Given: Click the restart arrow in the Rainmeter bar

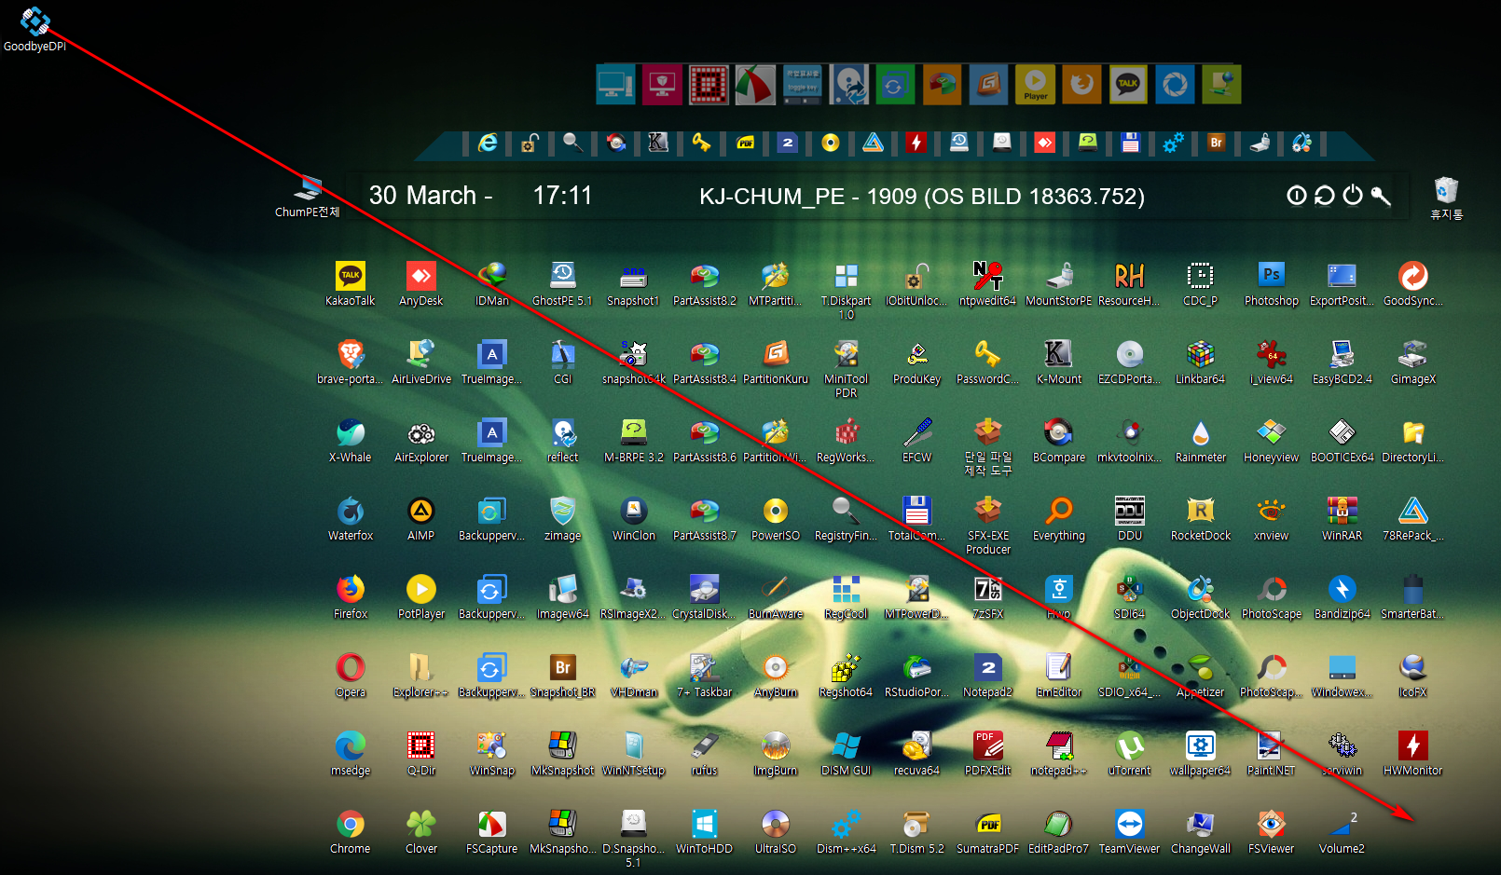Looking at the screenshot, I should click(1325, 196).
